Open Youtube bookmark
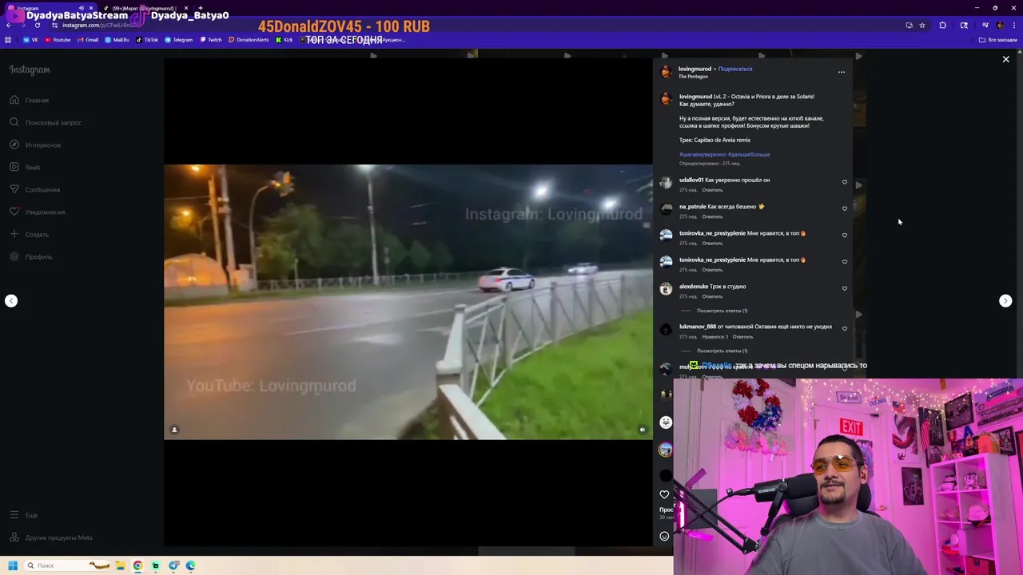The height and width of the screenshot is (575, 1023). pos(58,39)
